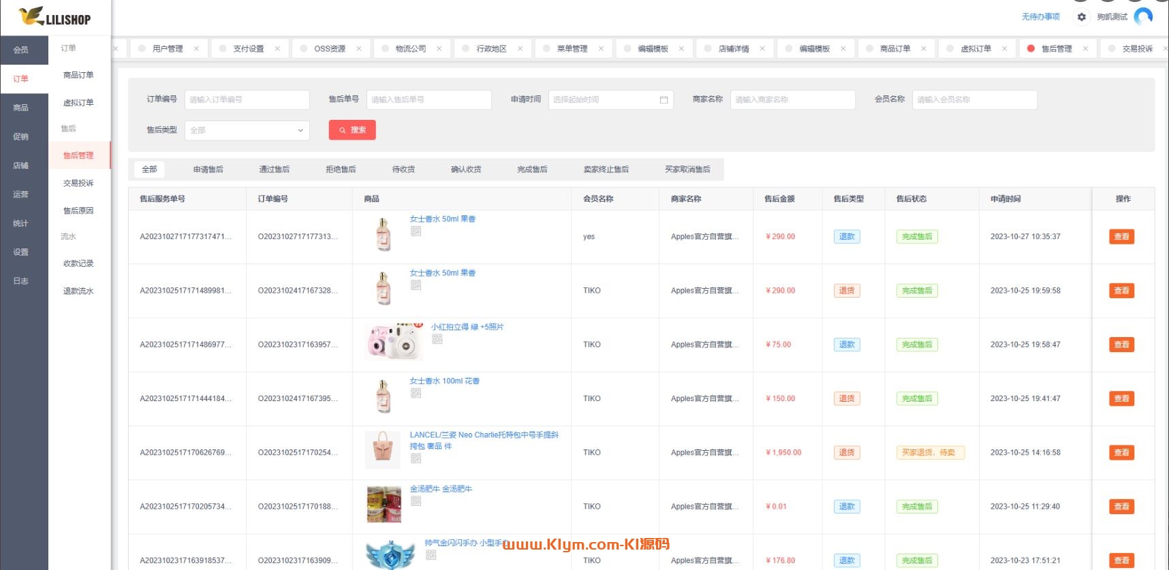The image size is (1169, 570).
Task: Close the 支付设置 tab
Action: 277,49
